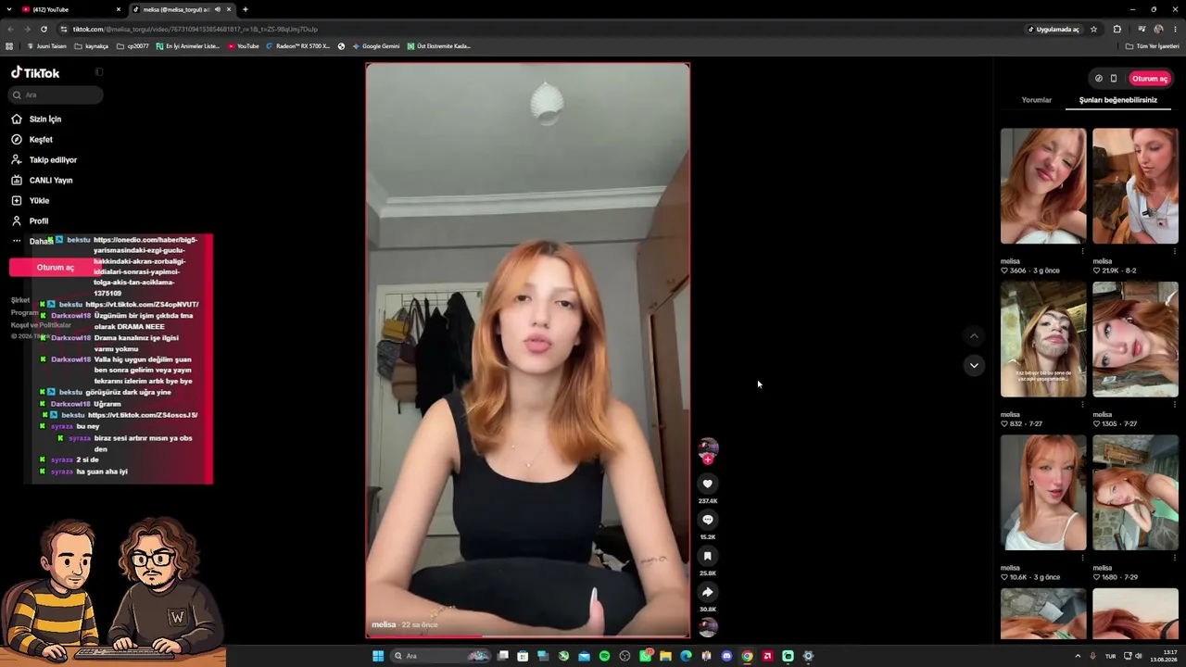Open the recommended video with 21.9K likes
This screenshot has height=667, width=1186.
click(1135, 186)
